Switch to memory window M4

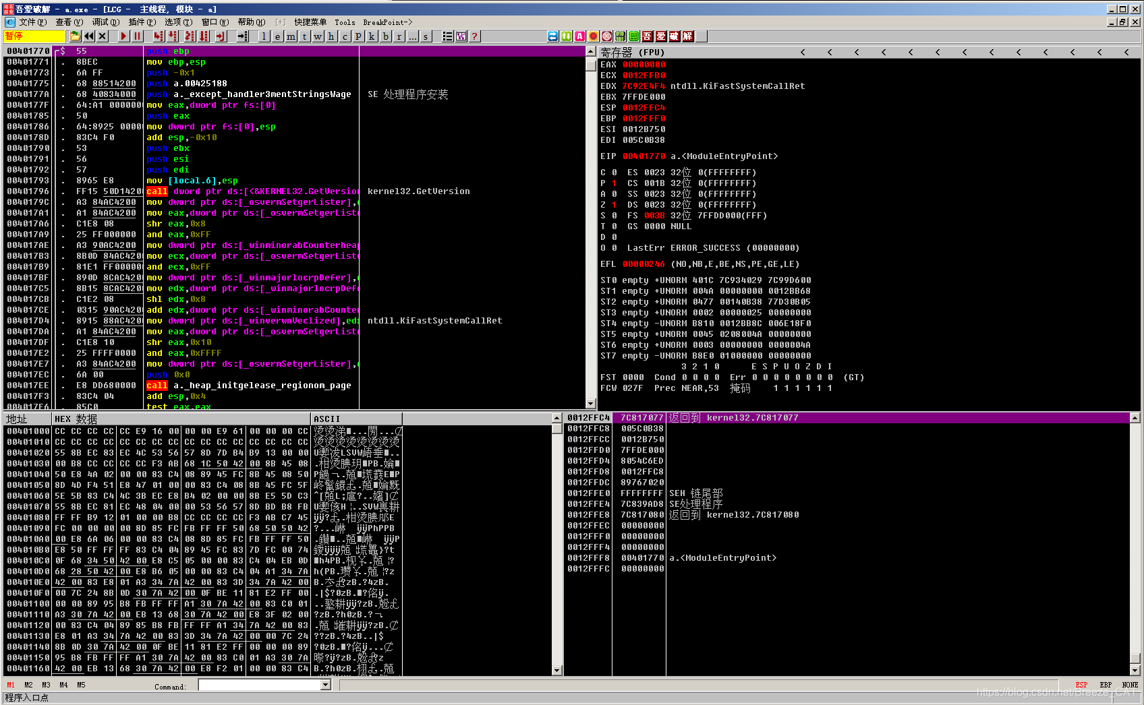click(x=63, y=685)
